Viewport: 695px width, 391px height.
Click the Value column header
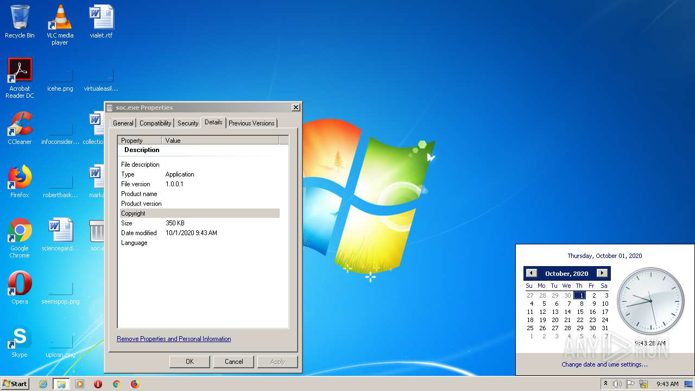(x=220, y=140)
